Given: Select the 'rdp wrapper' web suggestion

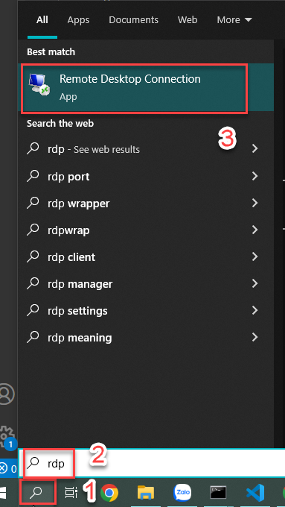Looking at the screenshot, I should 146,203.
